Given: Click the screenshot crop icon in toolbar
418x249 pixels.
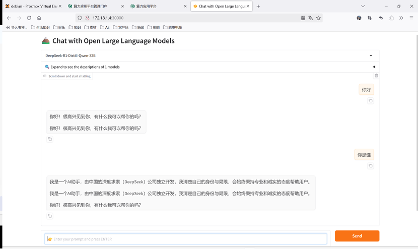Looking at the screenshot, I should [370, 18].
